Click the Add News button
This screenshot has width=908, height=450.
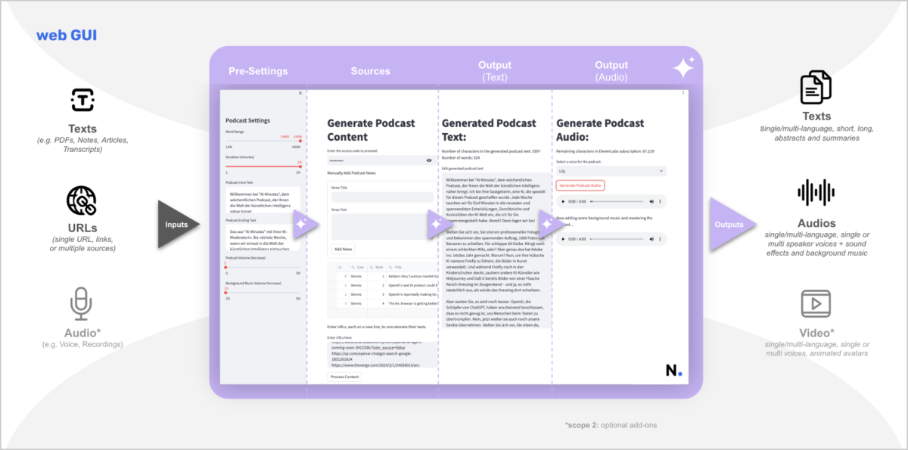(343, 249)
